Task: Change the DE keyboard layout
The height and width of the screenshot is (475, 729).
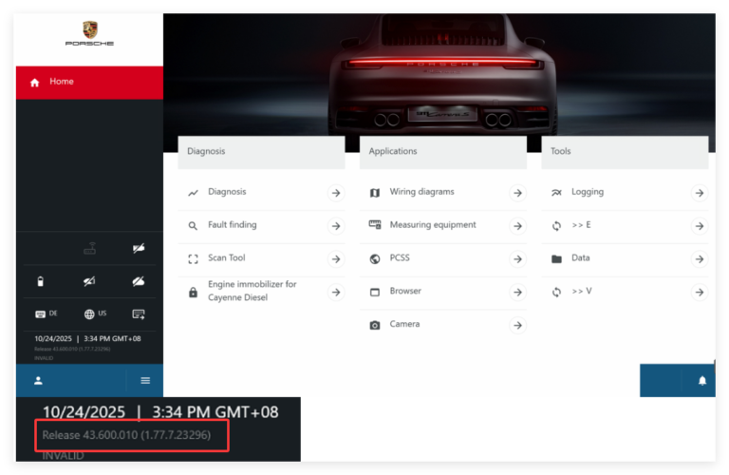Action: click(x=46, y=313)
